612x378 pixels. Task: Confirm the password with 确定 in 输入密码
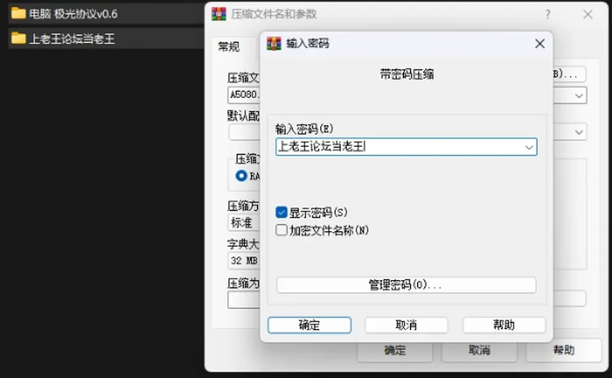tap(309, 325)
